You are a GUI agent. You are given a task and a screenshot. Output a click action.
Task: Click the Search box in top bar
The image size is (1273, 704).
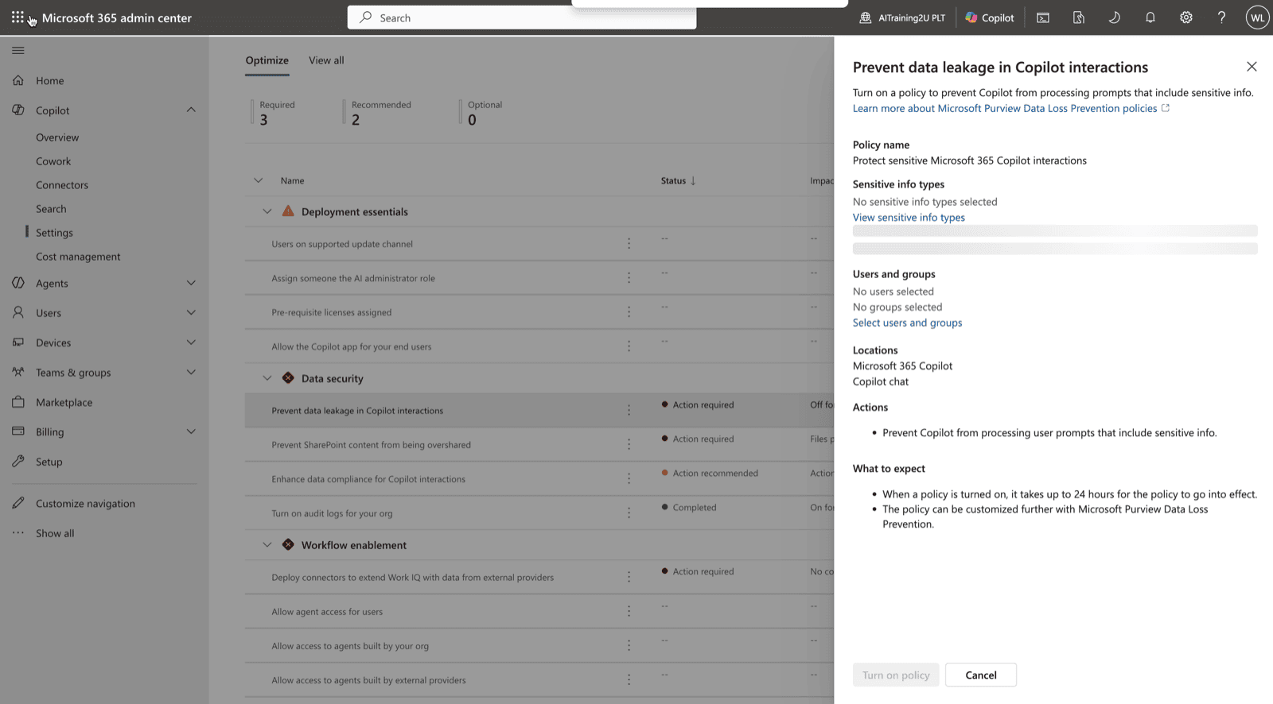pos(522,17)
